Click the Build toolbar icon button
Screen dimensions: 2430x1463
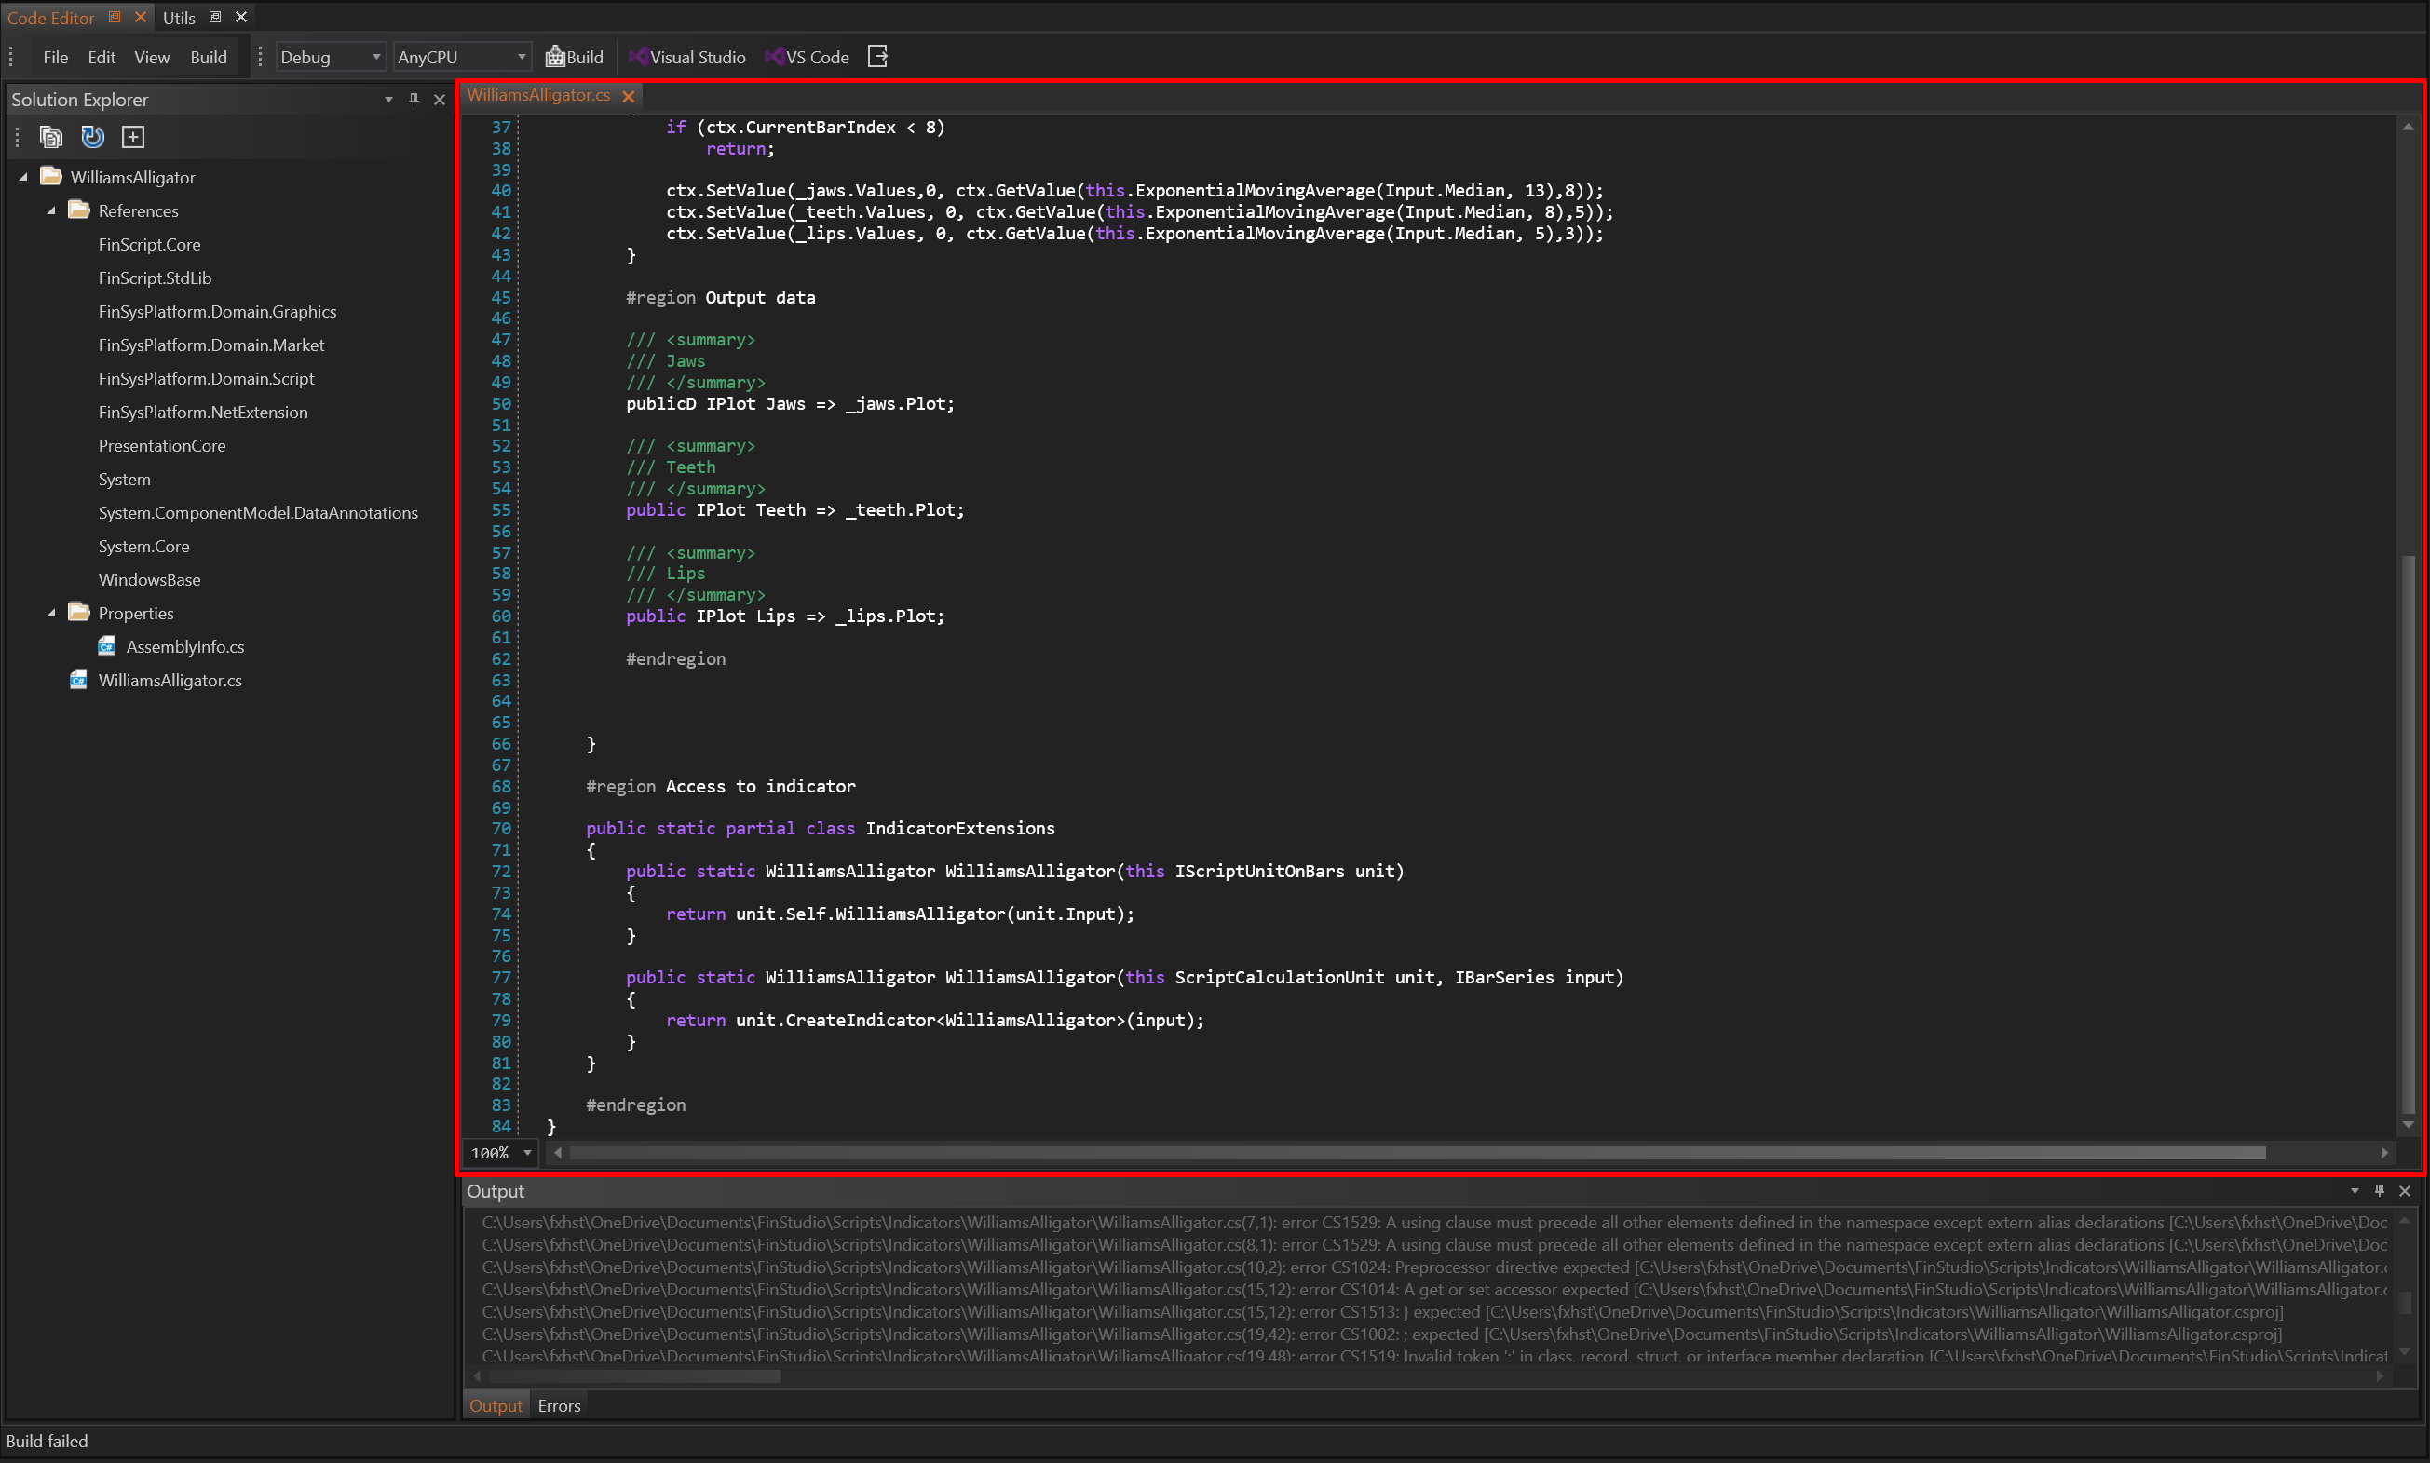[574, 57]
